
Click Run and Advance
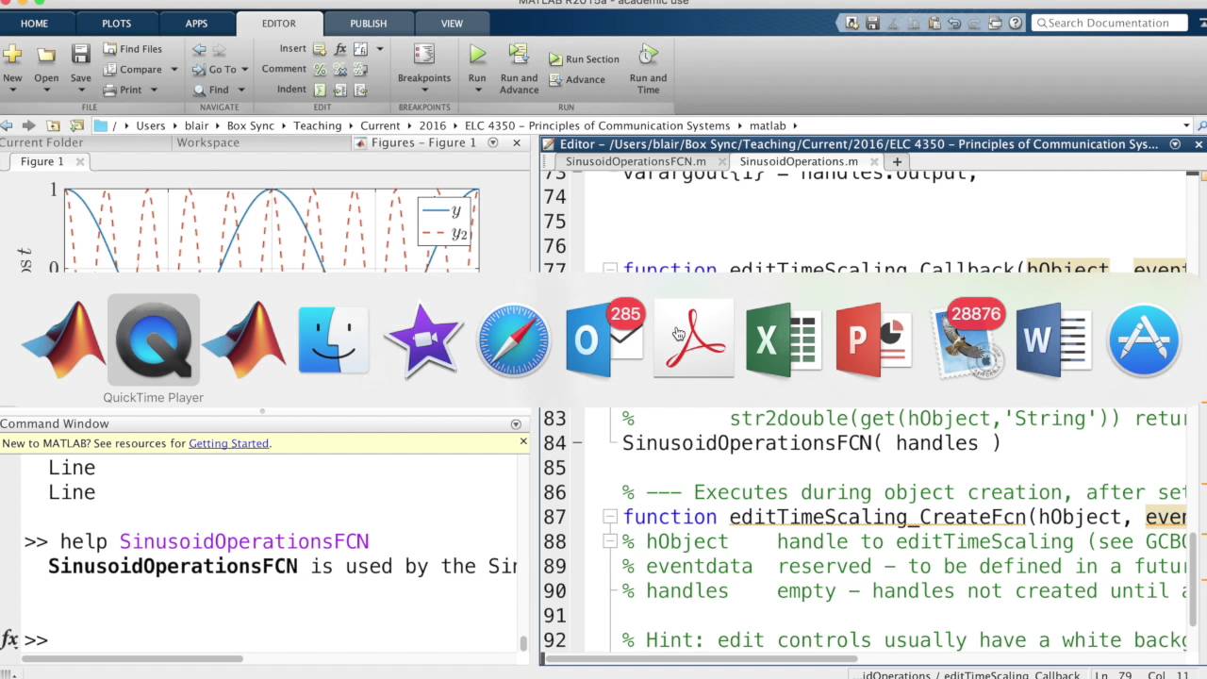pyautogui.click(x=519, y=68)
